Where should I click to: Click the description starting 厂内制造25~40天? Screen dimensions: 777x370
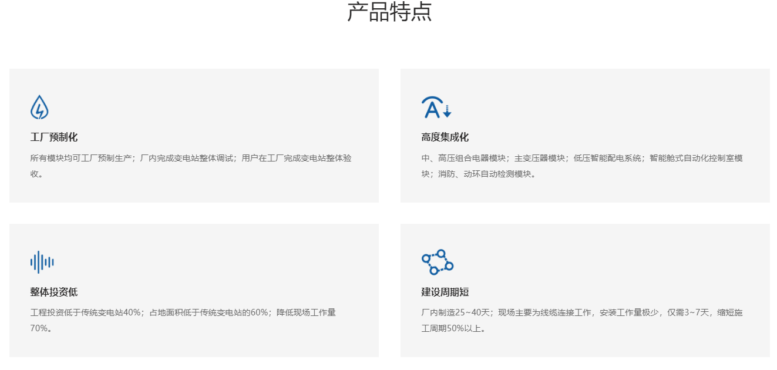pyautogui.click(x=582, y=321)
